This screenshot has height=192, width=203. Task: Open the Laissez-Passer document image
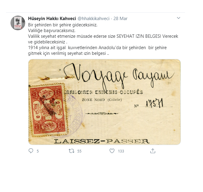pos(104,102)
